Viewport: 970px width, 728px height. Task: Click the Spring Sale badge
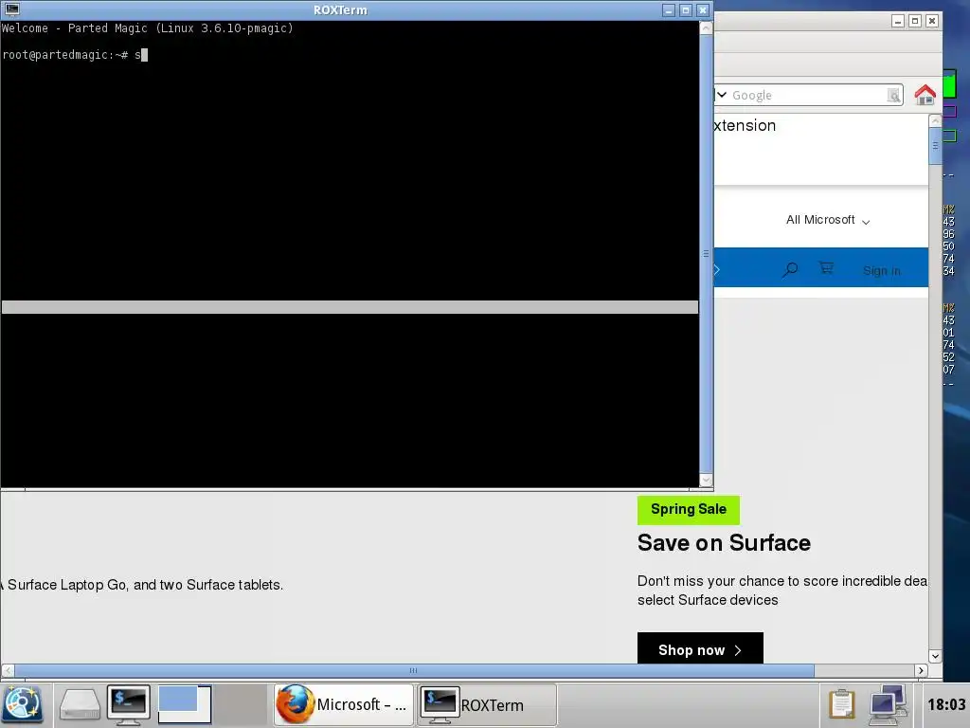click(x=689, y=509)
